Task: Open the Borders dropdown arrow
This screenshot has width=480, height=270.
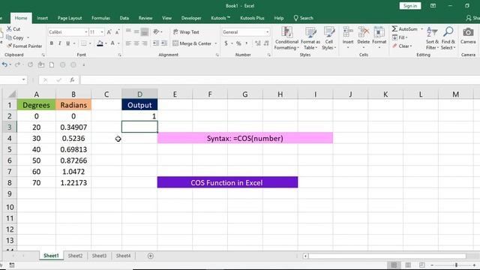Action: [90, 43]
